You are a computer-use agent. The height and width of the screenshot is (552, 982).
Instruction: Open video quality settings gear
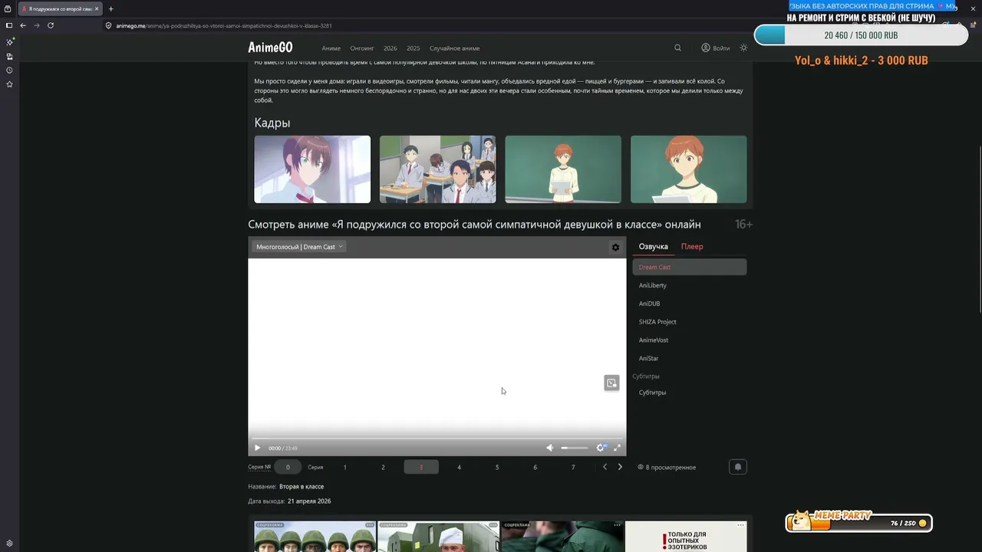pos(601,448)
